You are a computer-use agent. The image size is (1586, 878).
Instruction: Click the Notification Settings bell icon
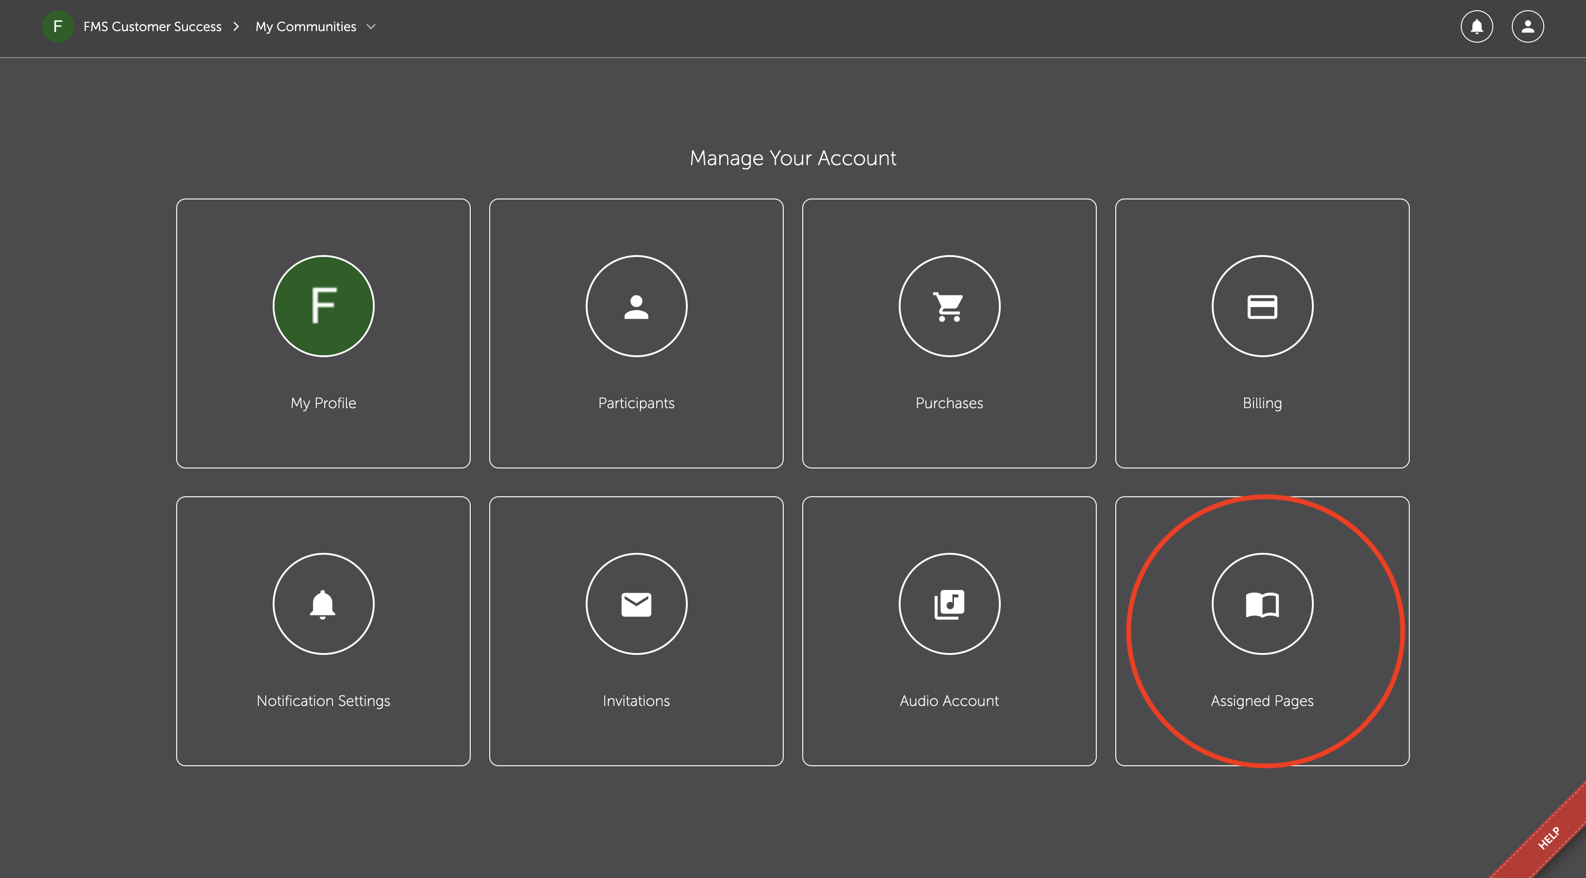pos(323,604)
